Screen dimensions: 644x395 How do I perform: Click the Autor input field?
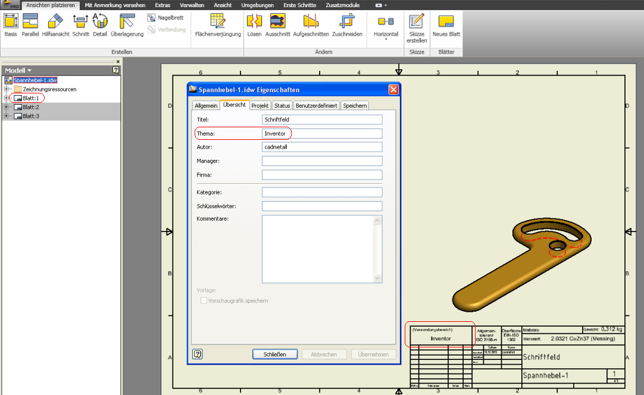click(322, 147)
